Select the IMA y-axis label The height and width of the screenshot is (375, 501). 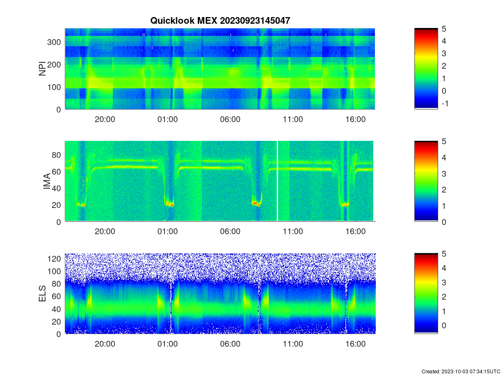point(46,182)
